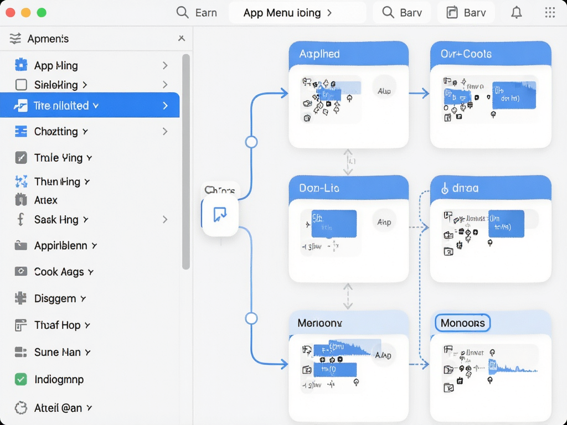Uncheck the green Indiogmnp checkbox
Viewport: 567px width, 425px height.
[x=20, y=379]
